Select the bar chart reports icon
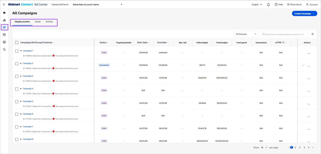This screenshot has width=321, height=154. point(4,20)
